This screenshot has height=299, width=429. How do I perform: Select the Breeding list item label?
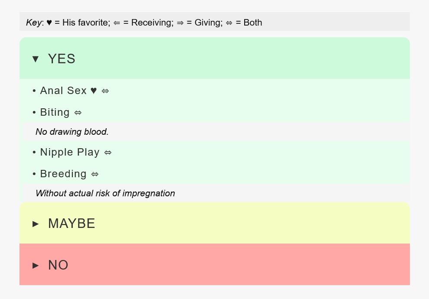pos(63,174)
